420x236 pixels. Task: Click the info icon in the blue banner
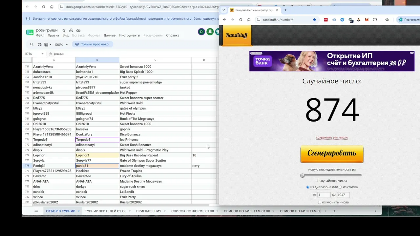(28, 19)
